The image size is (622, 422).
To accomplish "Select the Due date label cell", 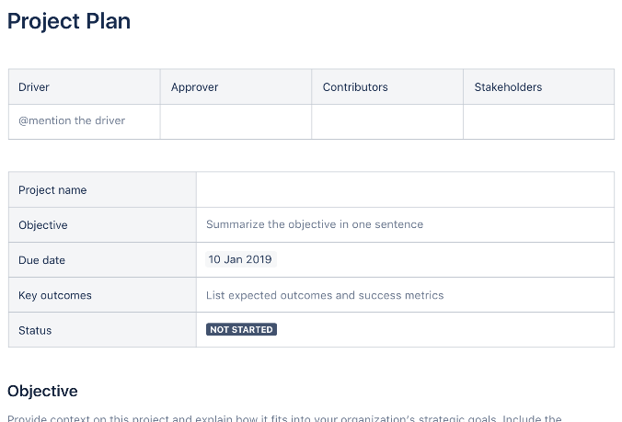I will tap(102, 260).
